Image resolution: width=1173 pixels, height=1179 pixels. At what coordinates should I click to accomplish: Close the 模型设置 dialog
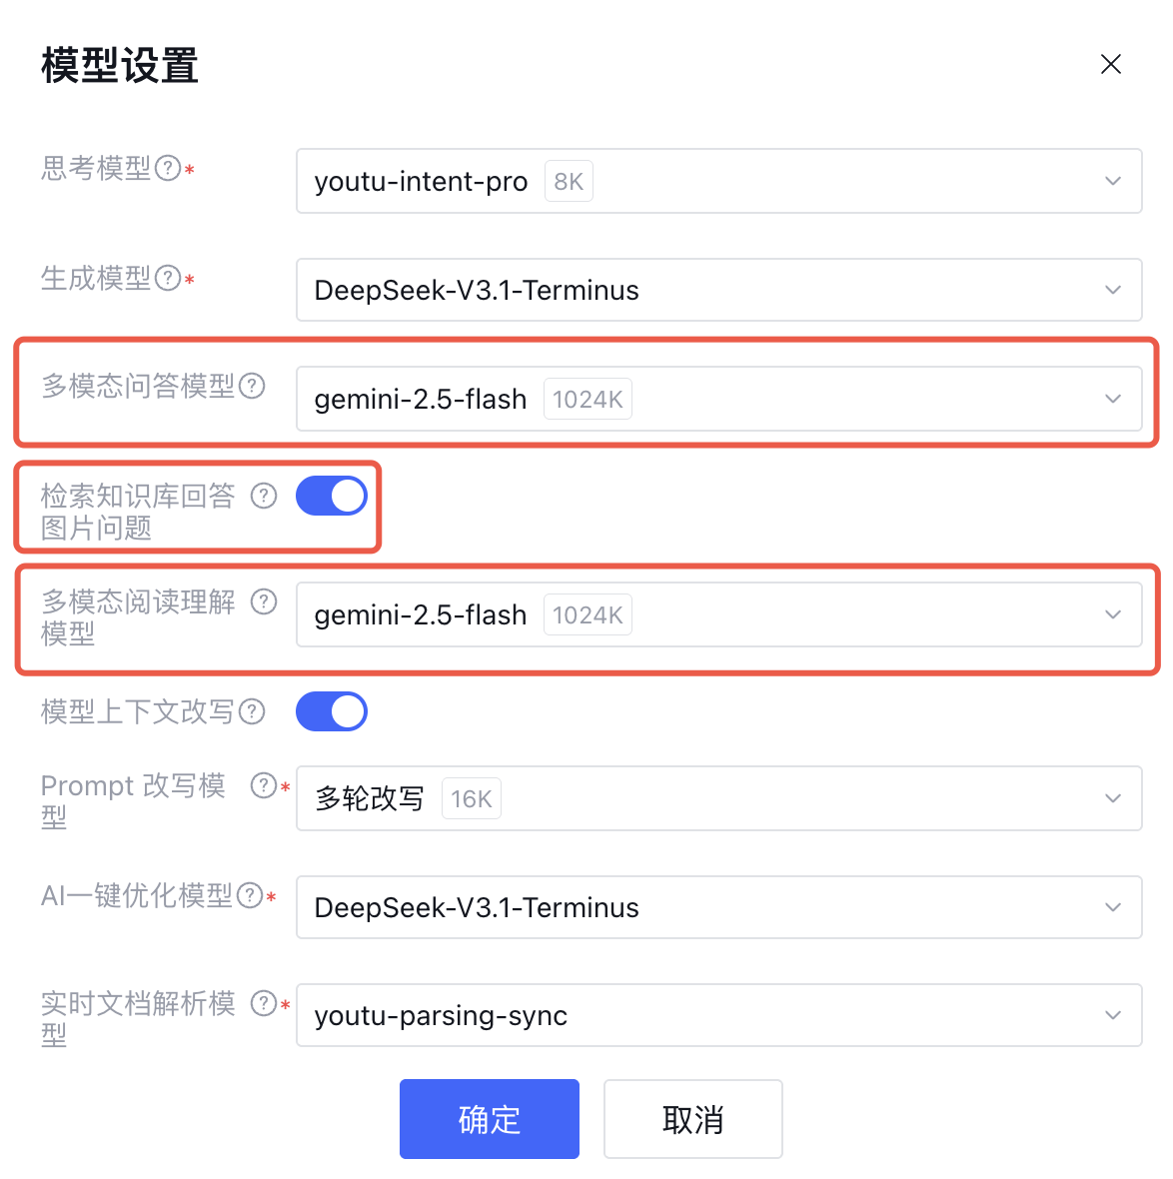tap(1110, 64)
